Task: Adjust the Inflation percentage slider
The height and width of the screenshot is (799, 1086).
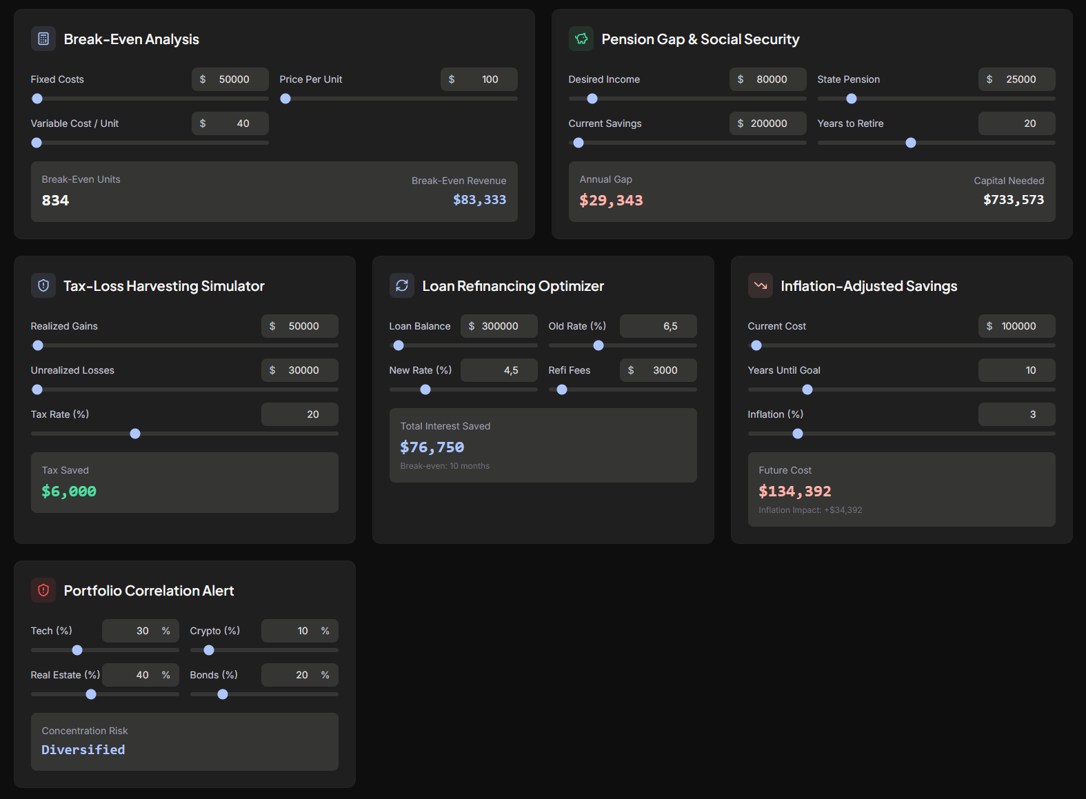Action: (902, 434)
